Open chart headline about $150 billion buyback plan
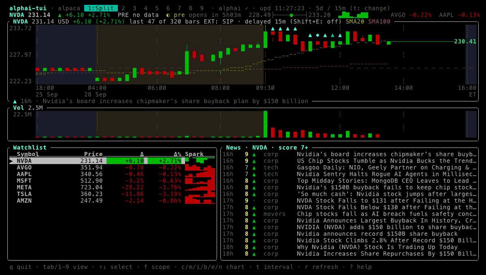486x275 pixels. tap(175, 101)
